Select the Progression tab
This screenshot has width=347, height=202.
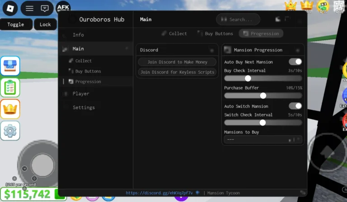pyautogui.click(x=261, y=33)
